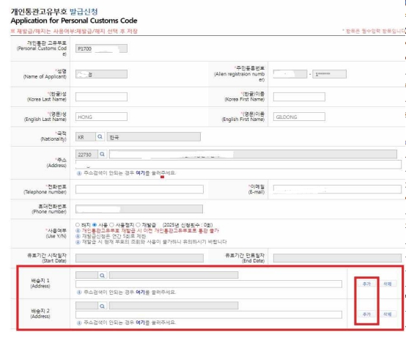Click the main Address postcode search icon
The image size is (406, 338).
[103, 155]
